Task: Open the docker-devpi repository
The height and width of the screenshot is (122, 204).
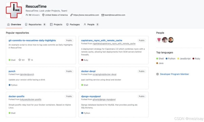Action: 88,71
